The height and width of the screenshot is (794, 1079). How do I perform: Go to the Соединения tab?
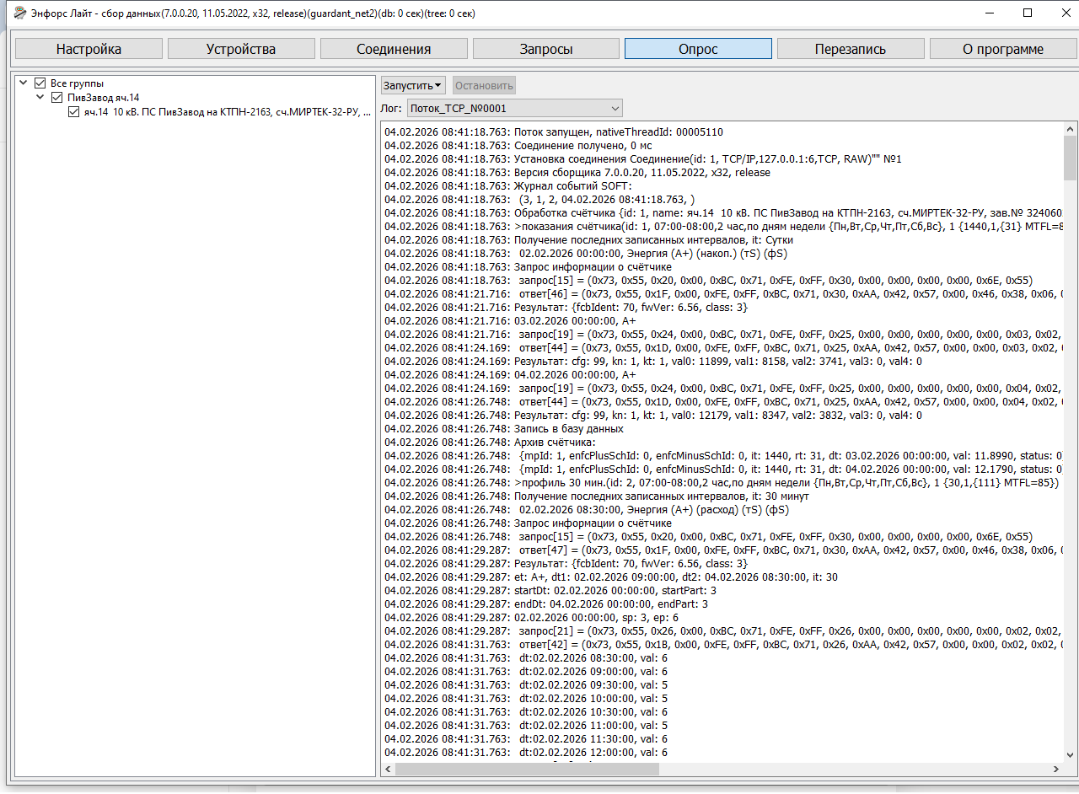pyautogui.click(x=394, y=49)
